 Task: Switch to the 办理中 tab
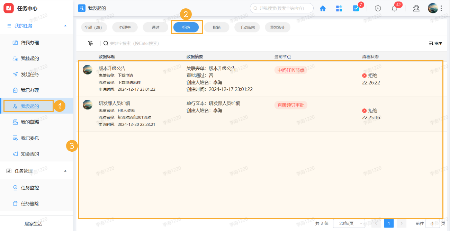coord(125,27)
